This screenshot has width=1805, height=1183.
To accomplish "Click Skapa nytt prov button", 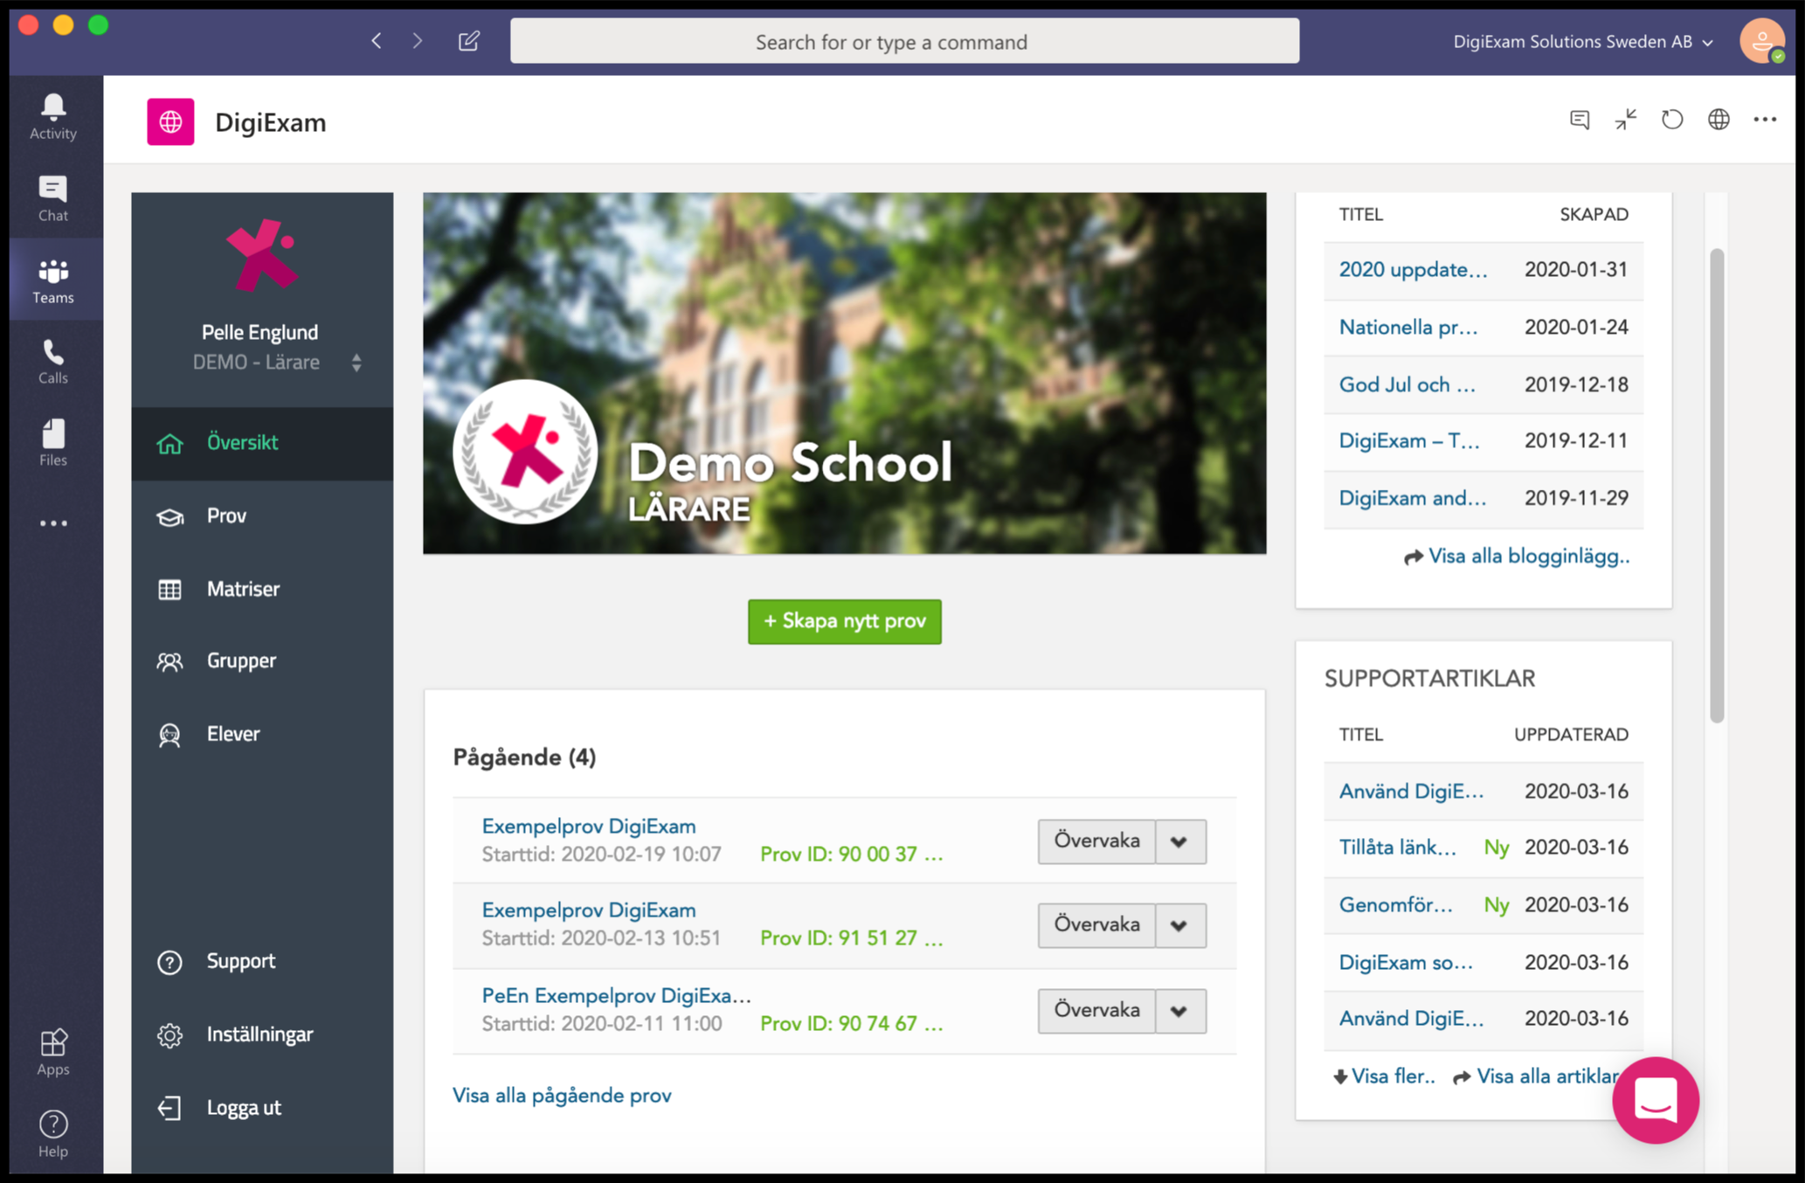I will coord(845,621).
